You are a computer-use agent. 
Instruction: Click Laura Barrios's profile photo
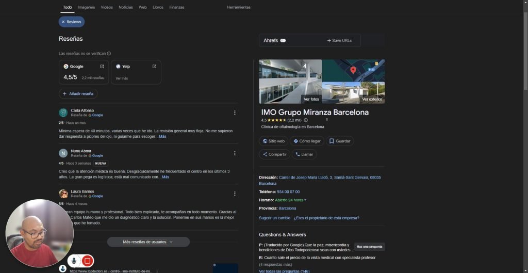tap(63, 194)
